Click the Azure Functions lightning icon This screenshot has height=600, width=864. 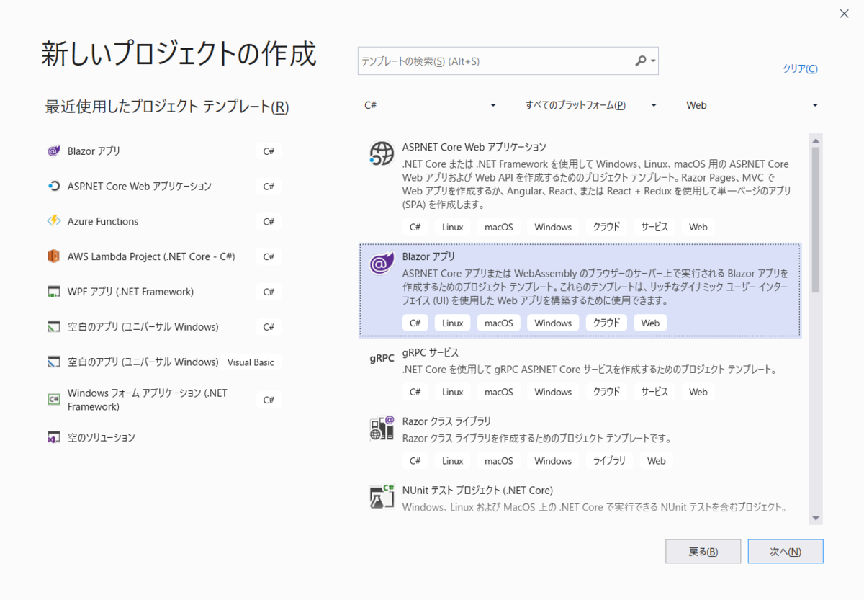pos(53,221)
